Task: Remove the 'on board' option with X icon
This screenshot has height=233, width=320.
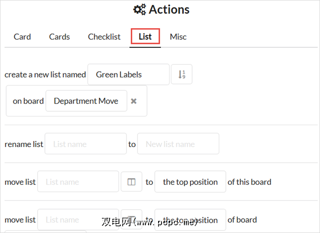Action: pyautogui.click(x=134, y=101)
